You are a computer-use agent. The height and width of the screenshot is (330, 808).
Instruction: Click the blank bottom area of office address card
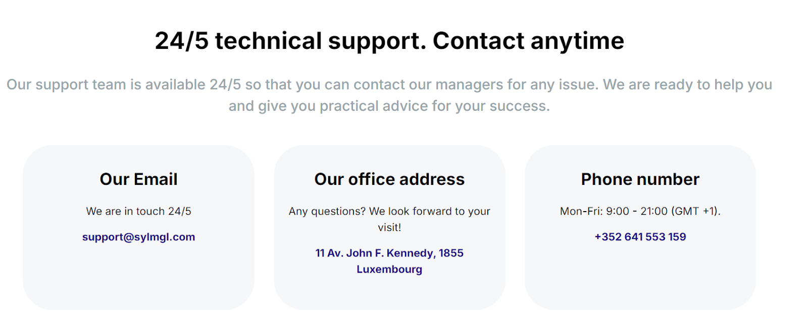[389, 293]
